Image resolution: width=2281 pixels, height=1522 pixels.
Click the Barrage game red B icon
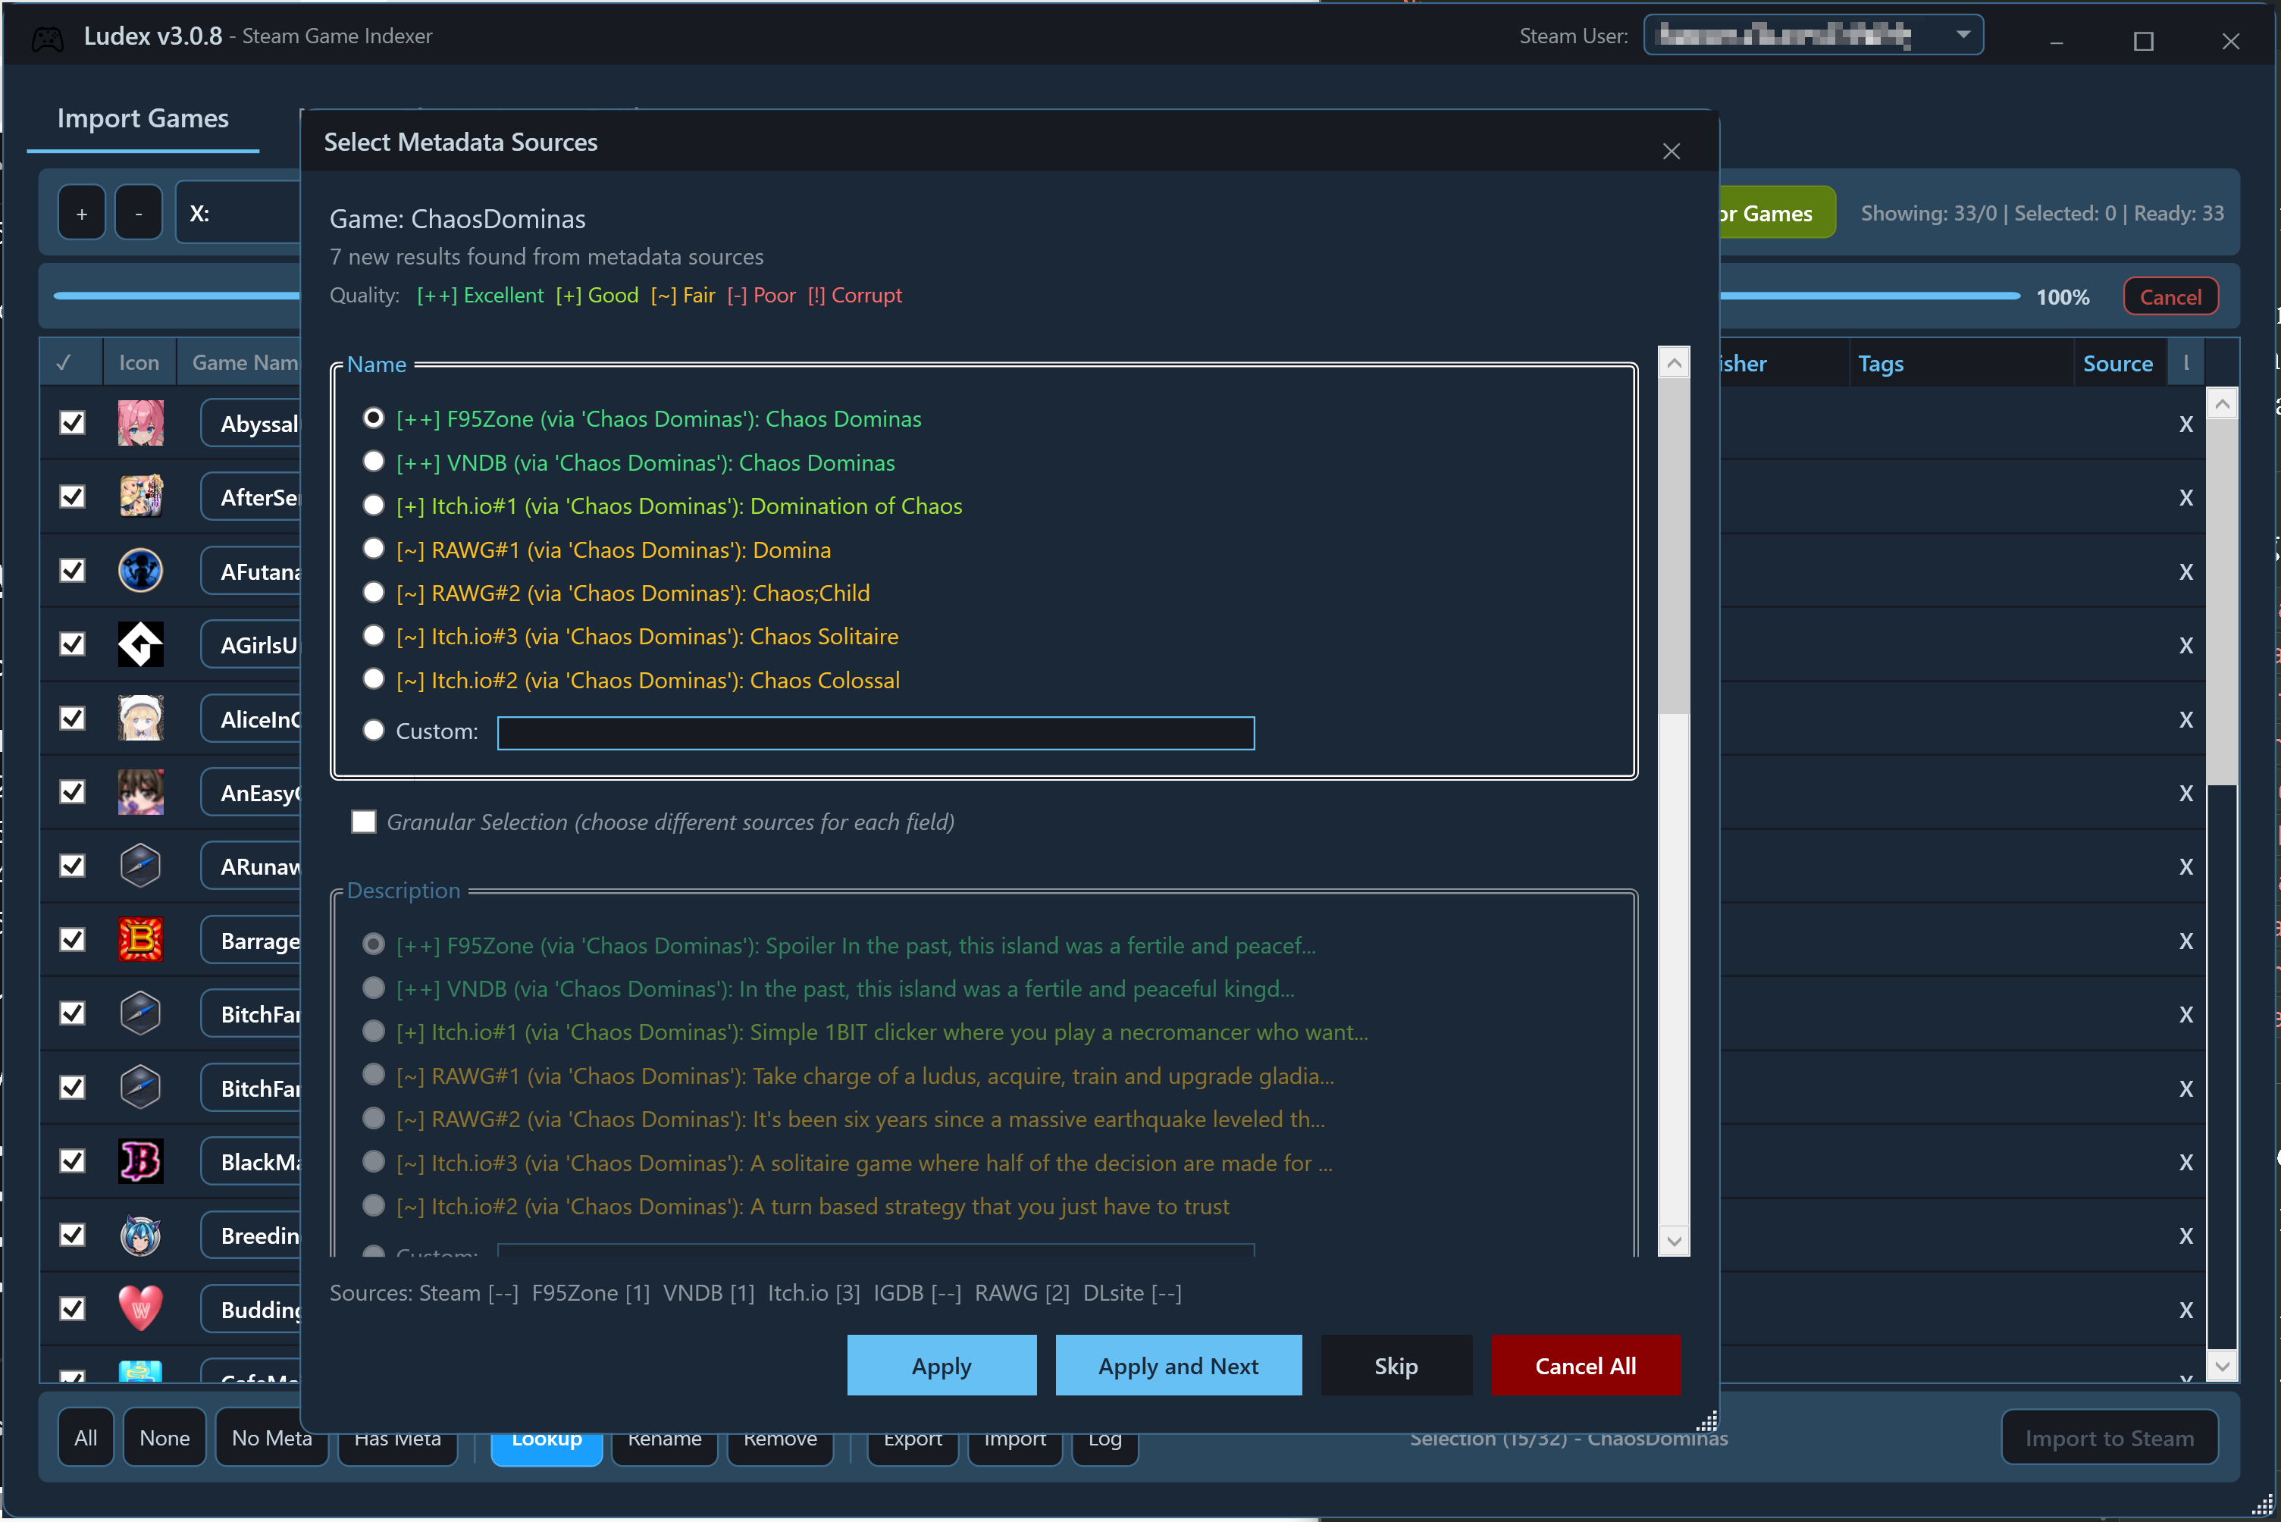tap(141, 940)
